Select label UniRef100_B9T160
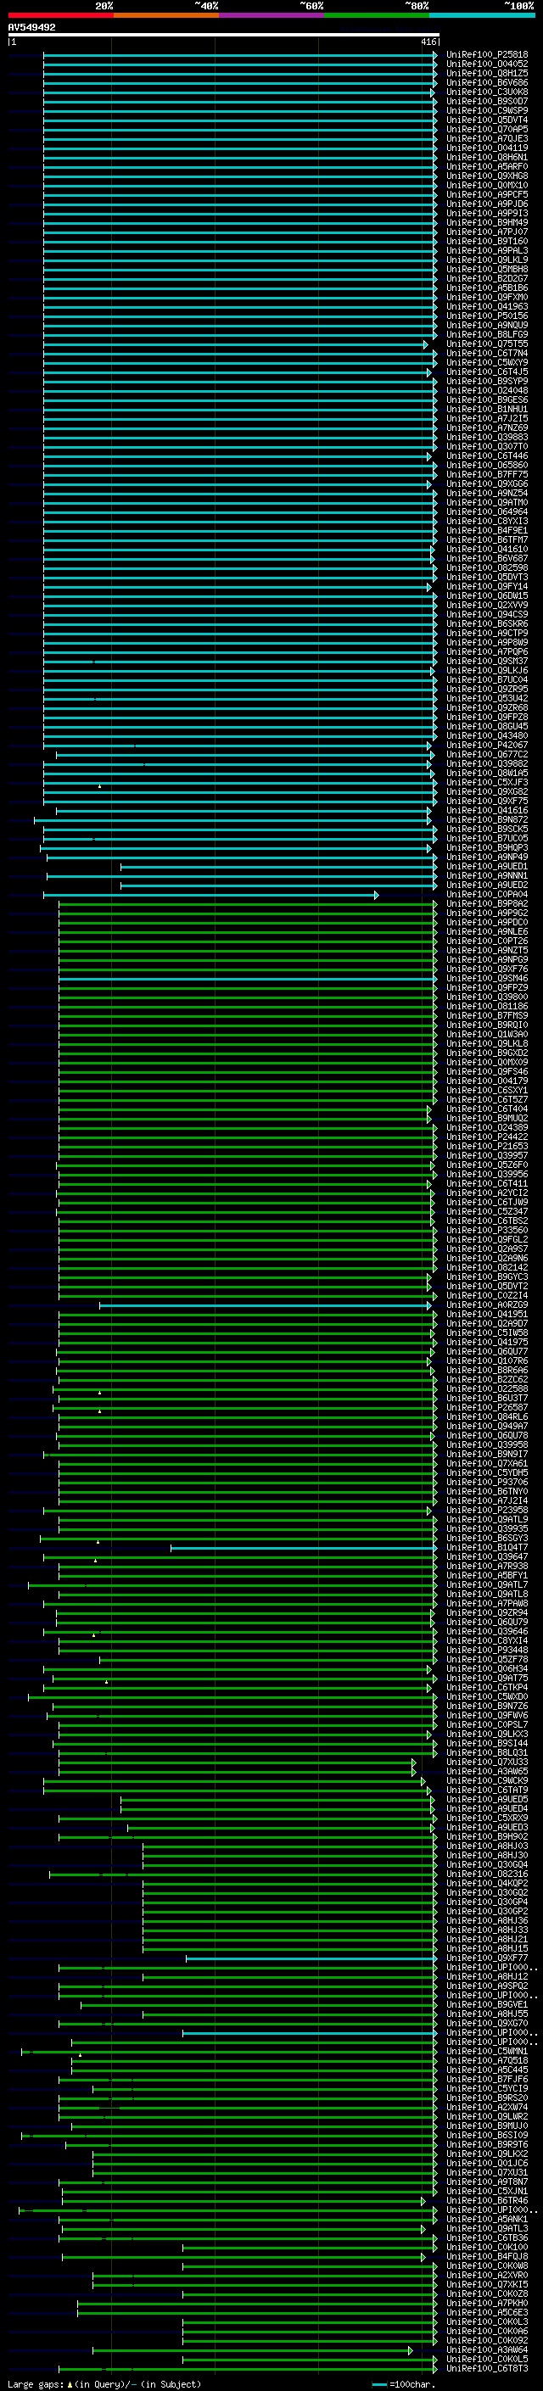 pyautogui.click(x=487, y=242)
